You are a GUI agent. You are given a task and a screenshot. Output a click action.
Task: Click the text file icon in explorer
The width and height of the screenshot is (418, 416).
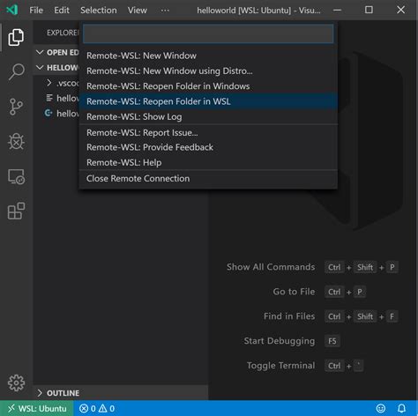[49, 98]
